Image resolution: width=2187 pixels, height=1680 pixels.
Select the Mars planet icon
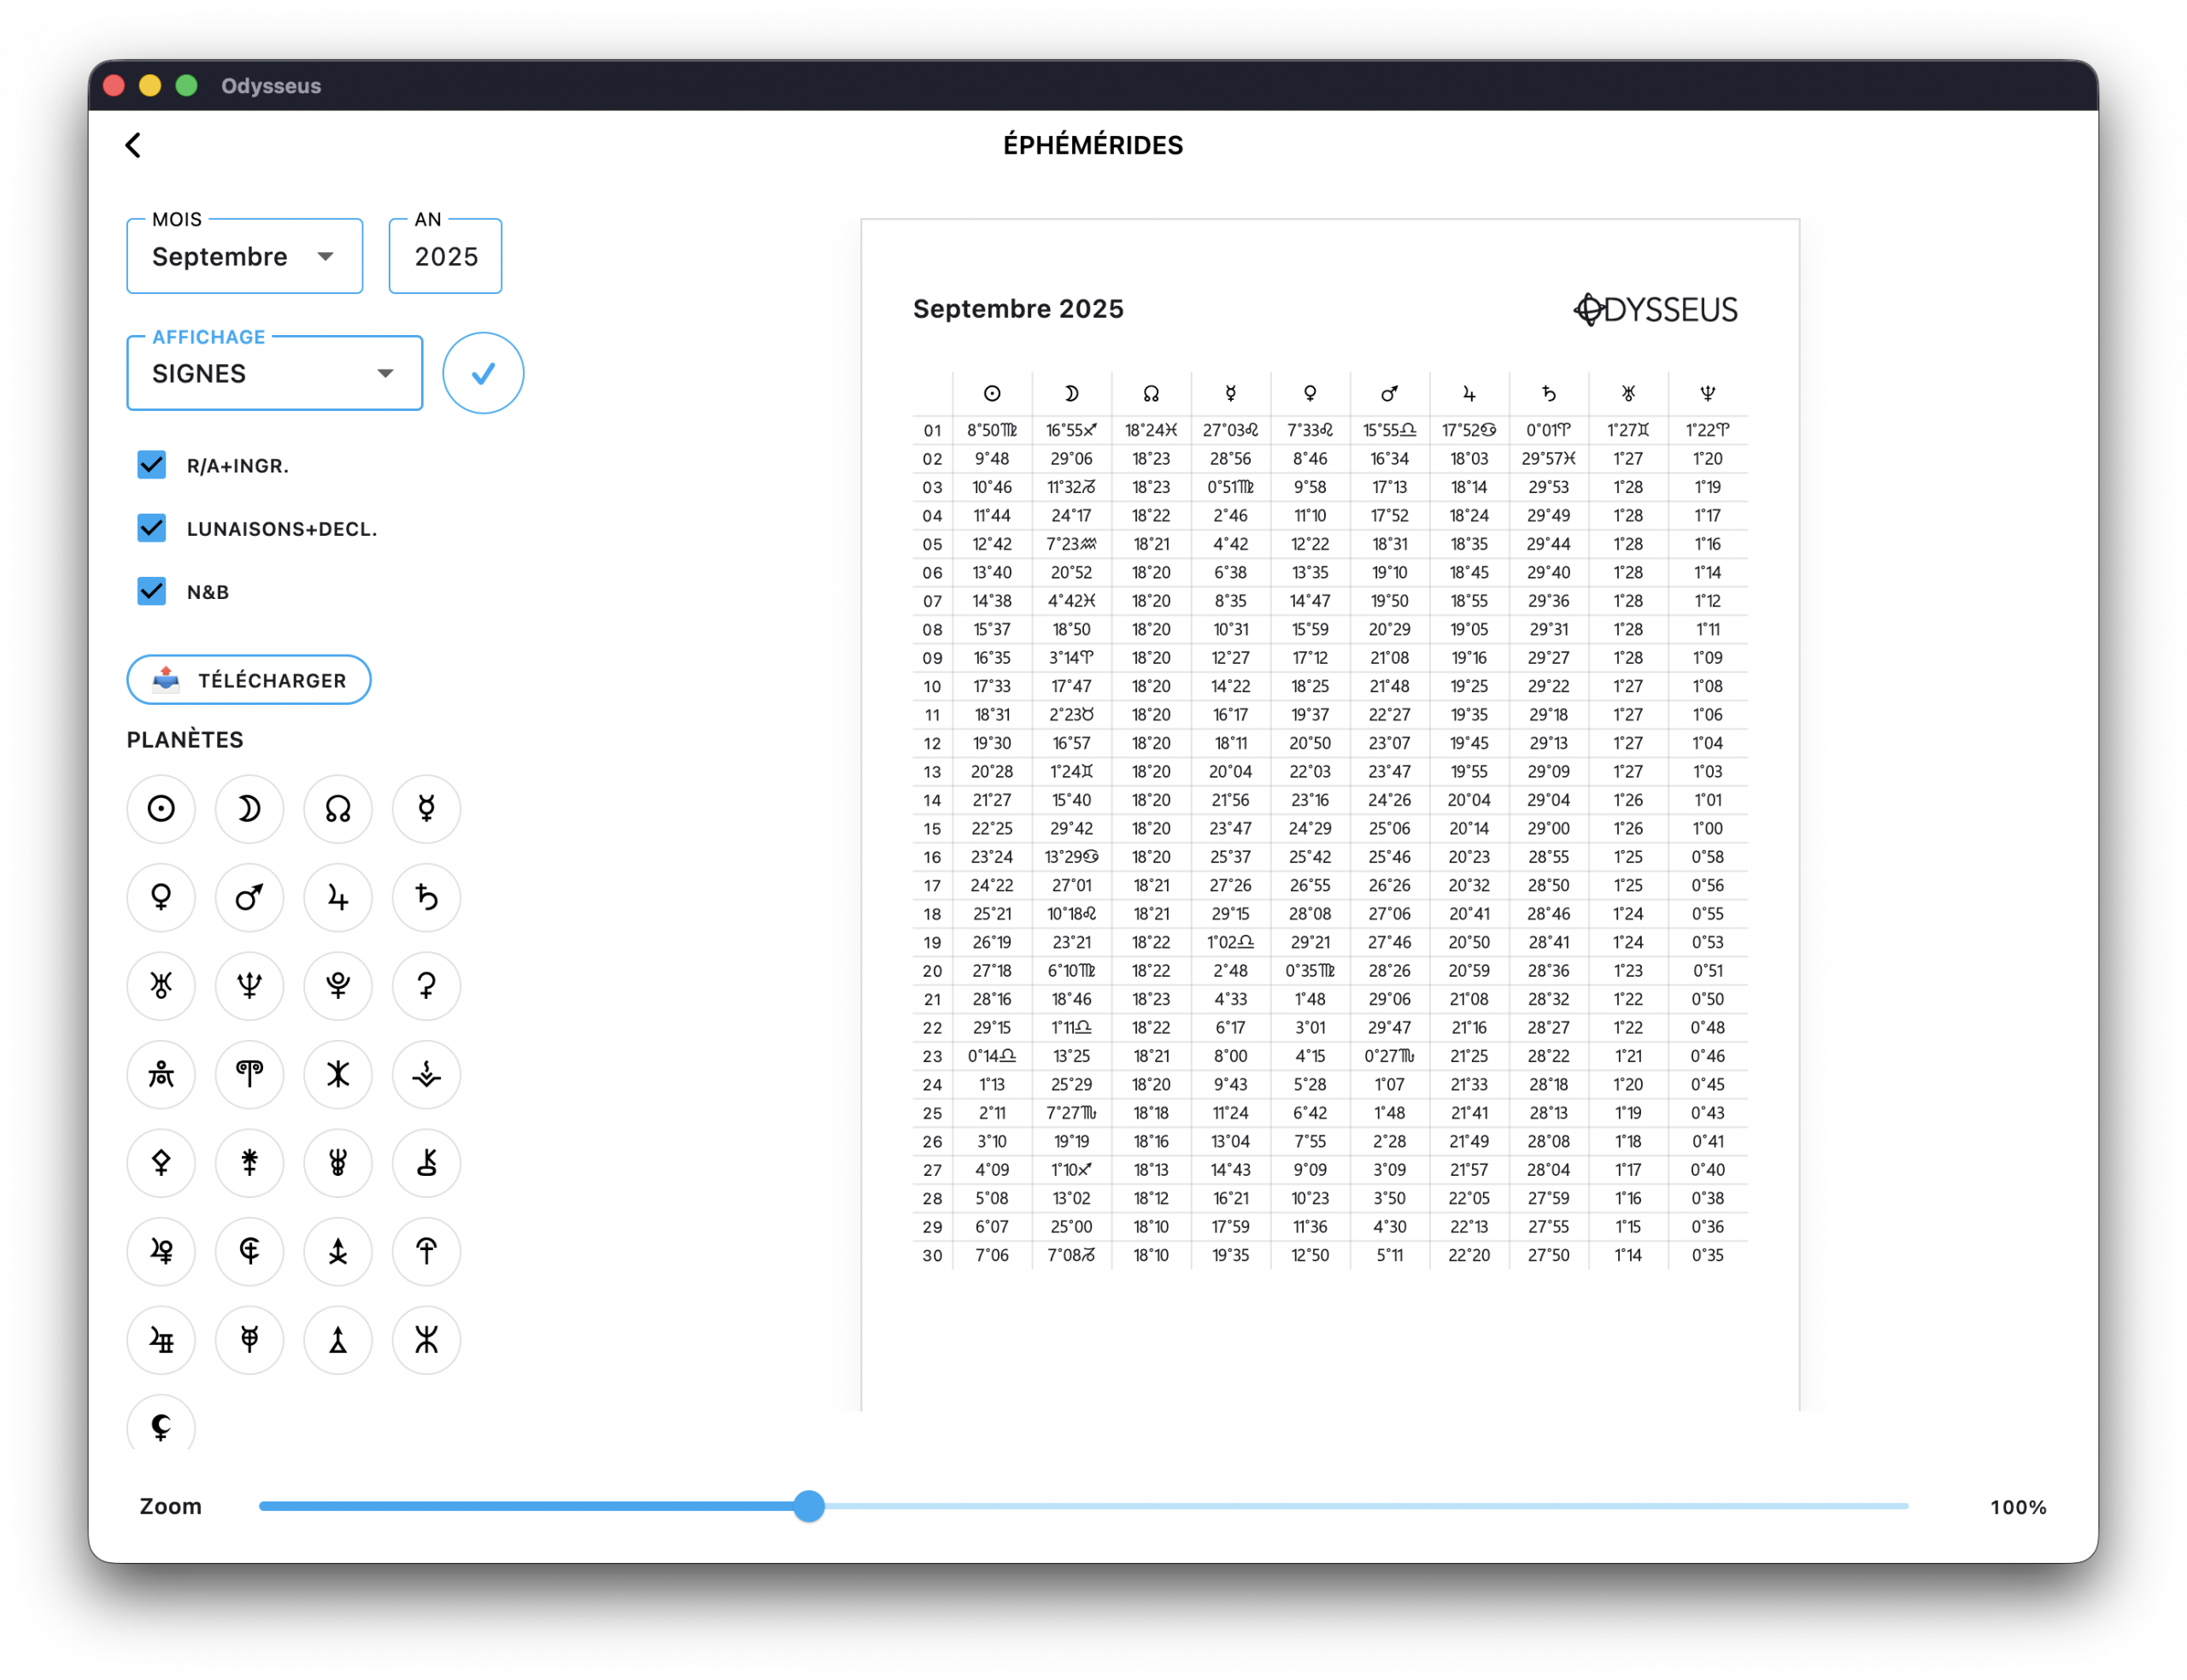point(249,897)
